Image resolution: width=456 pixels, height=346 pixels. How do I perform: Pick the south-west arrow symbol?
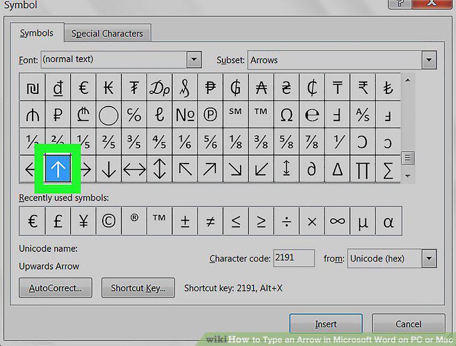point(261,169)
